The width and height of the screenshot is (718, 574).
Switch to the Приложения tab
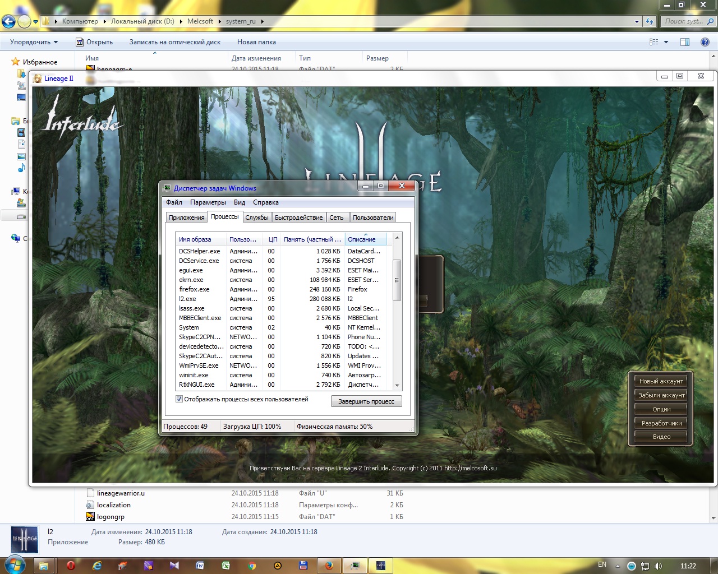[186, 217]
